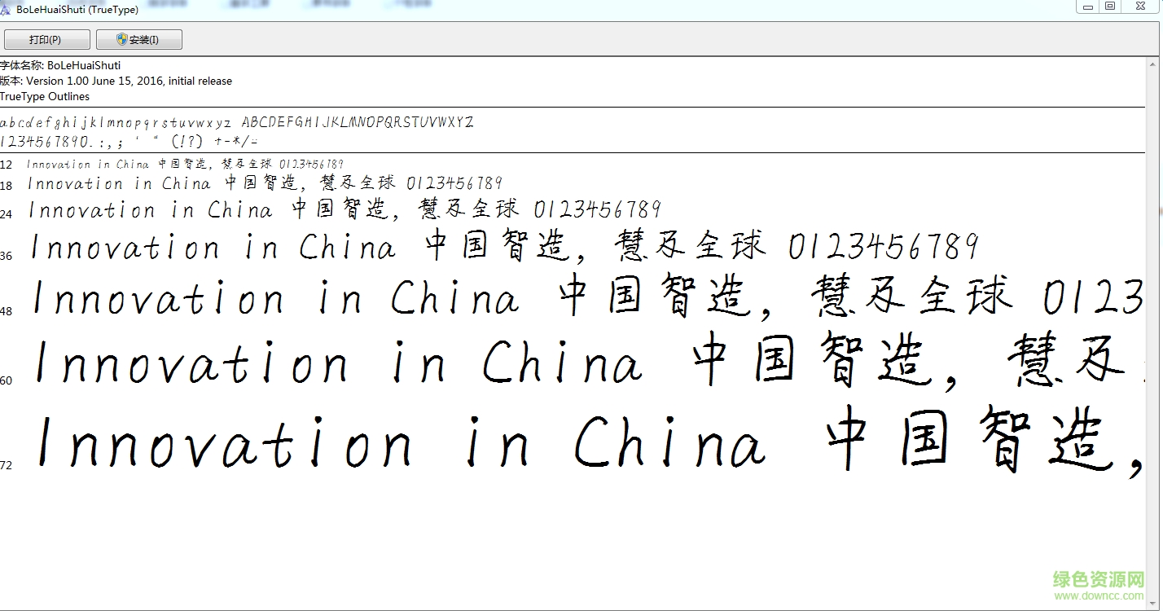Select the 'TrueType Outlines' text
Image resolution: width=1163 pixels, height=611 pixels.
click(45, 96)
